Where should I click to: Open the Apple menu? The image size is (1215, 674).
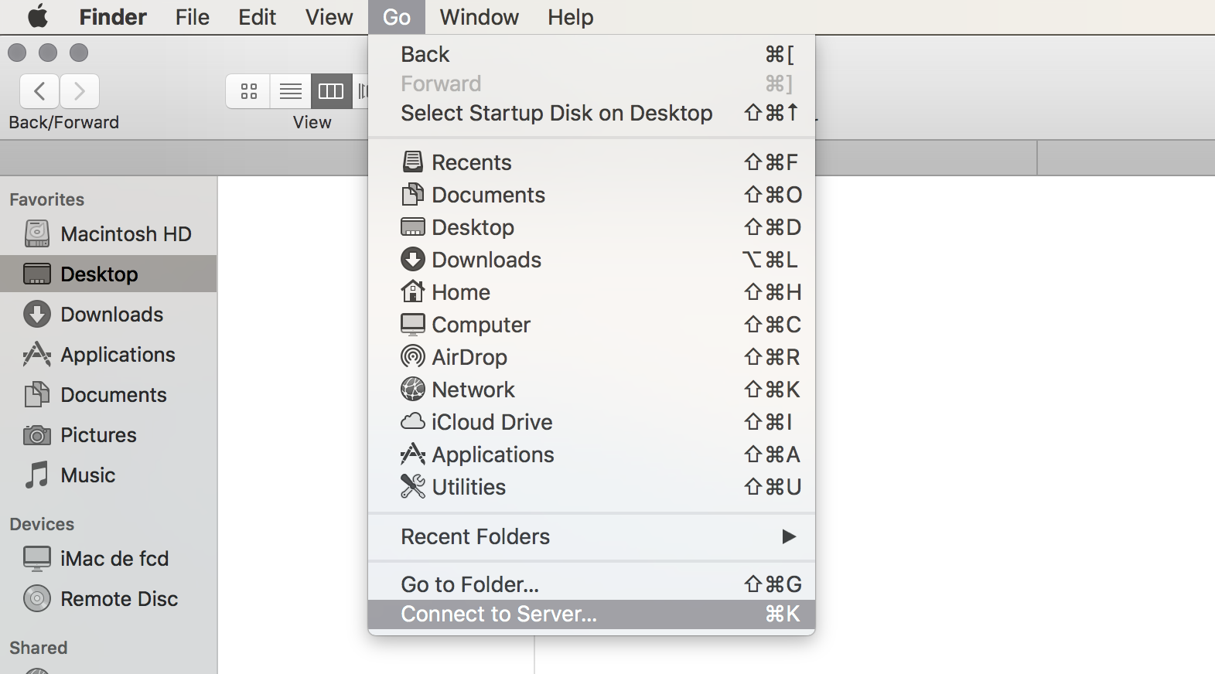[38, 16]
